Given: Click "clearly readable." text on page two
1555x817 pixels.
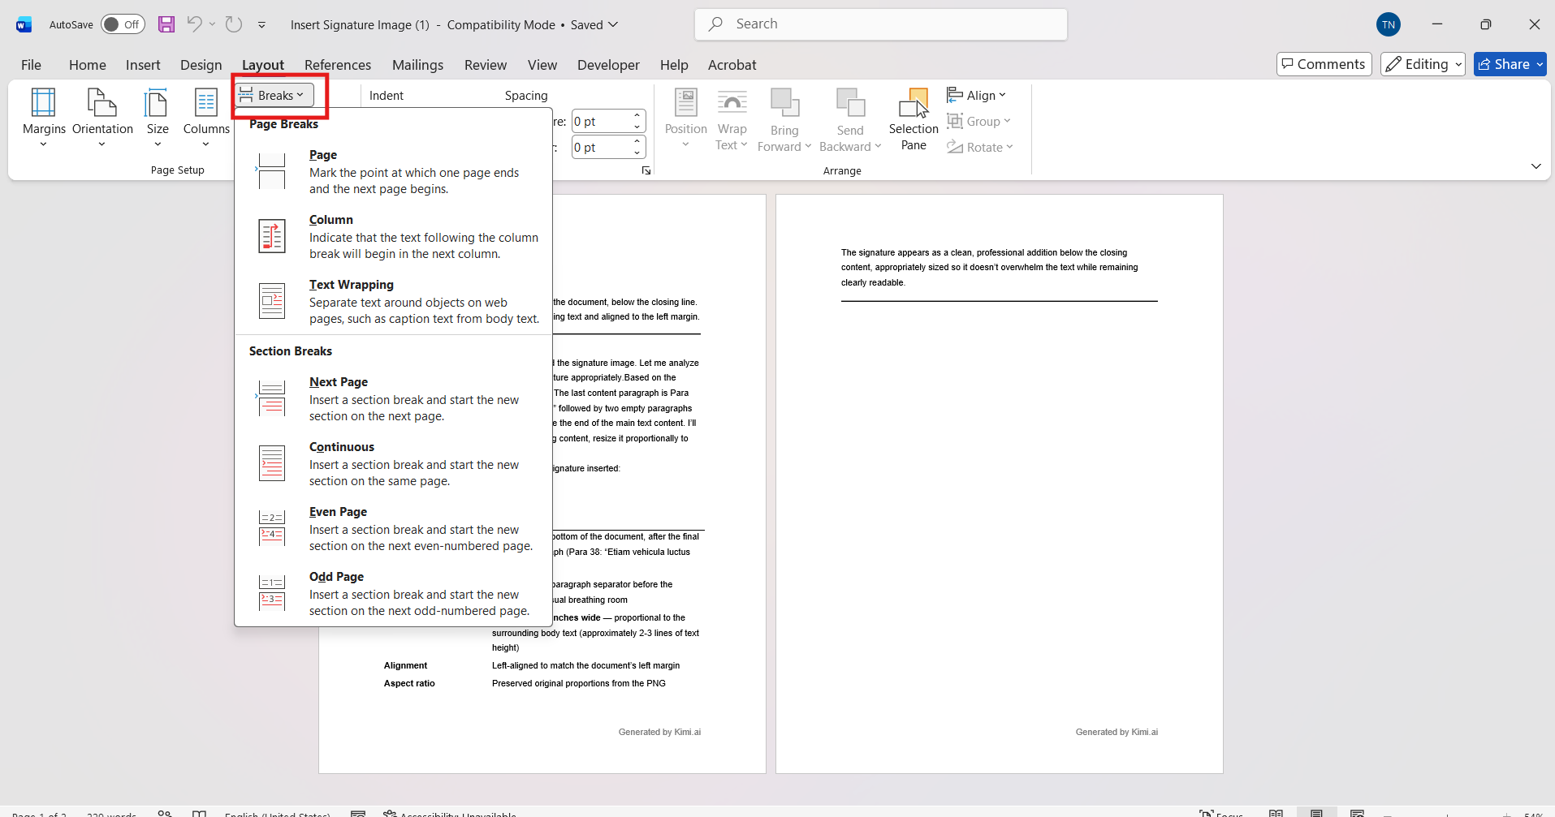Looking at the screenshot, I should click(x=873, y=282).
